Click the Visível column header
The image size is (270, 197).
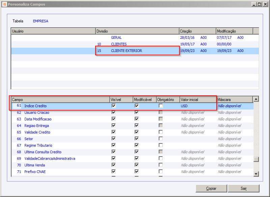coord(122,100)
